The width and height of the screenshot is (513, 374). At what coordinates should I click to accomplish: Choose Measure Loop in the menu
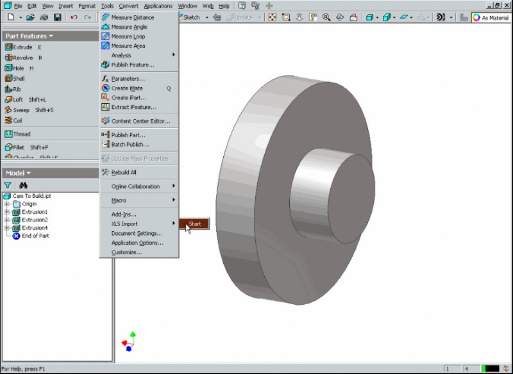click(x=139, y=37)
